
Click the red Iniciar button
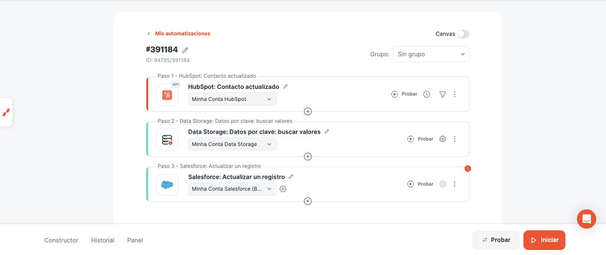coord(544,240)
